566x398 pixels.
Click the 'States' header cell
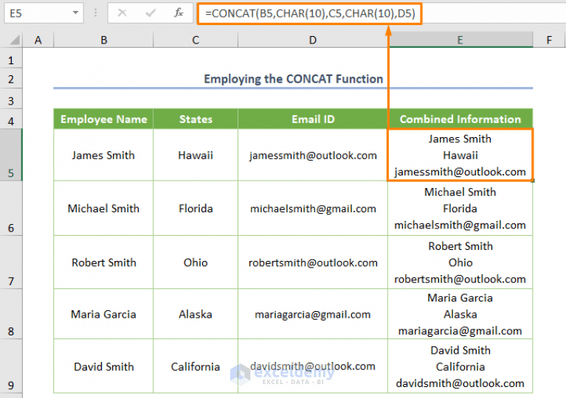(196, 119)
